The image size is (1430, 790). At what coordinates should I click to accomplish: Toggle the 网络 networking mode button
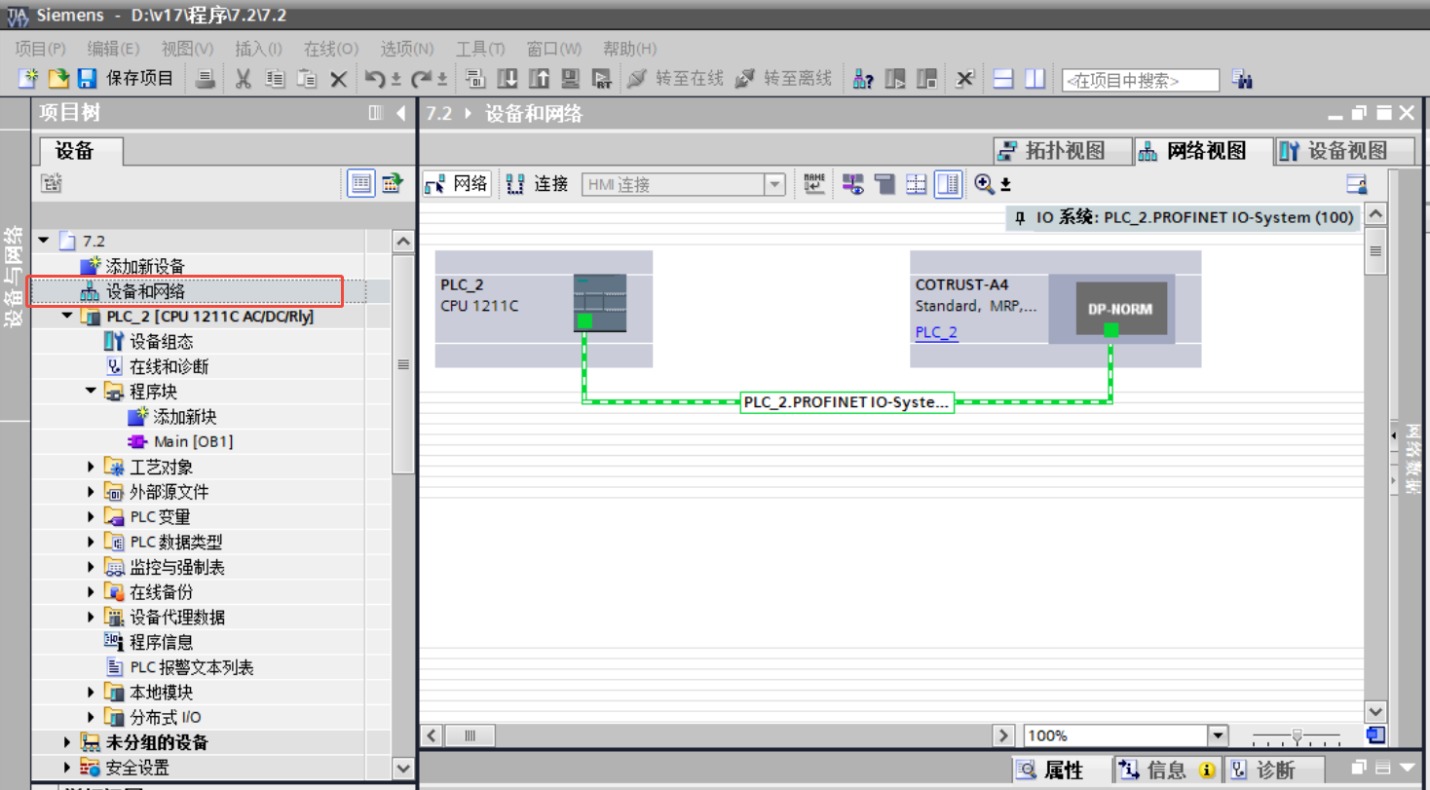pyautogui.click(x=457, y=183)
